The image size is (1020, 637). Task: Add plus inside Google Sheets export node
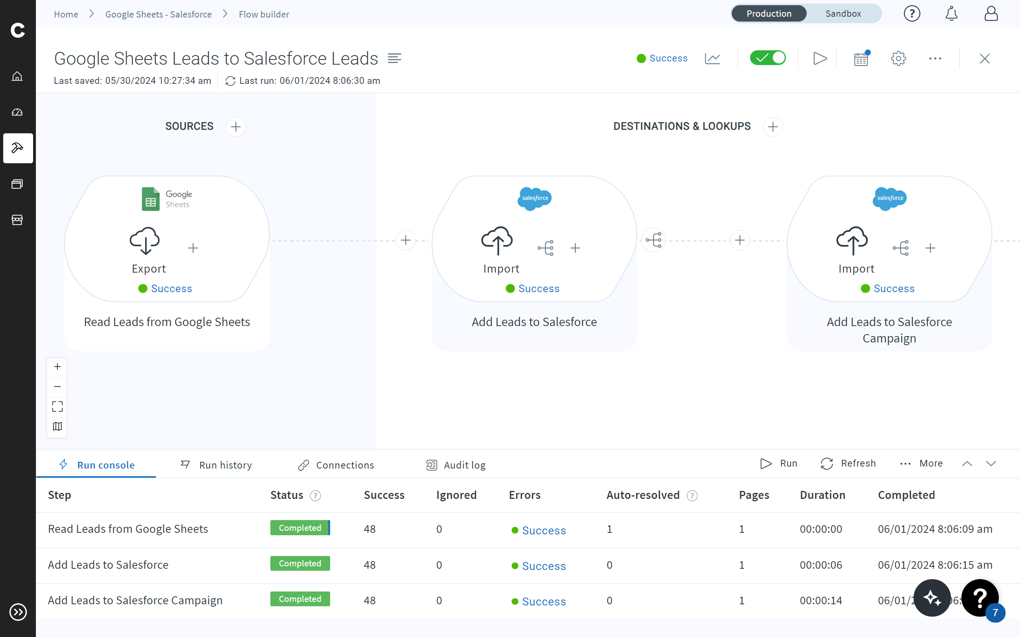[x=193, y=248]
